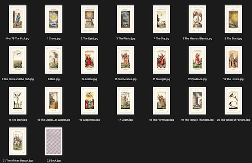Click filename '9 Justice.jpg'

(89, 79)
